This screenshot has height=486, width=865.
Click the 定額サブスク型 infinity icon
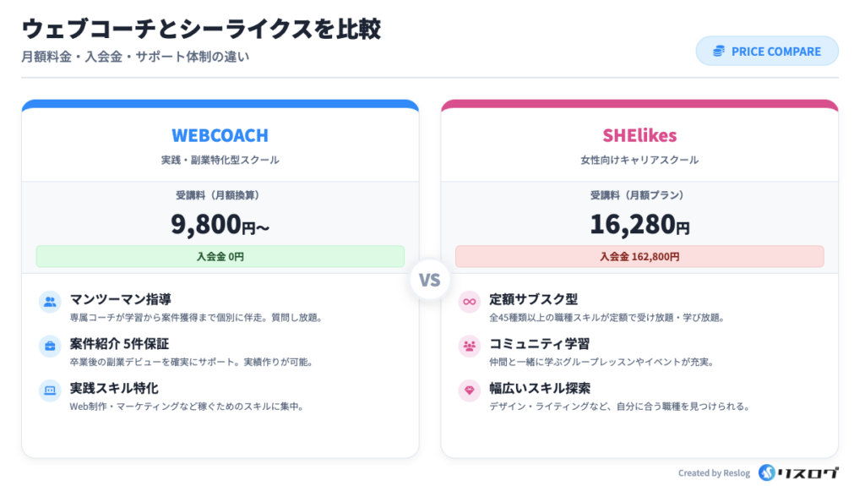click(469, 302)
